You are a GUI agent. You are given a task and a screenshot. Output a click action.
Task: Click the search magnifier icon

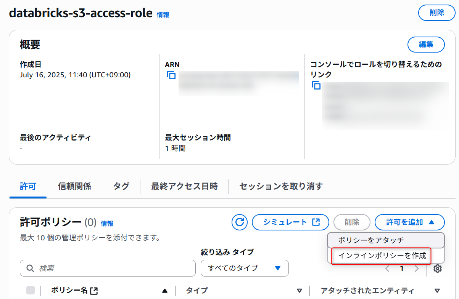pos(31,268)
